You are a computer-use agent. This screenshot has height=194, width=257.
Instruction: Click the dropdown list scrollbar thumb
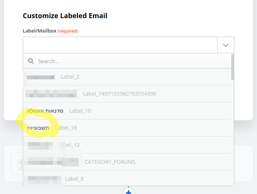(x=232, y=67)
